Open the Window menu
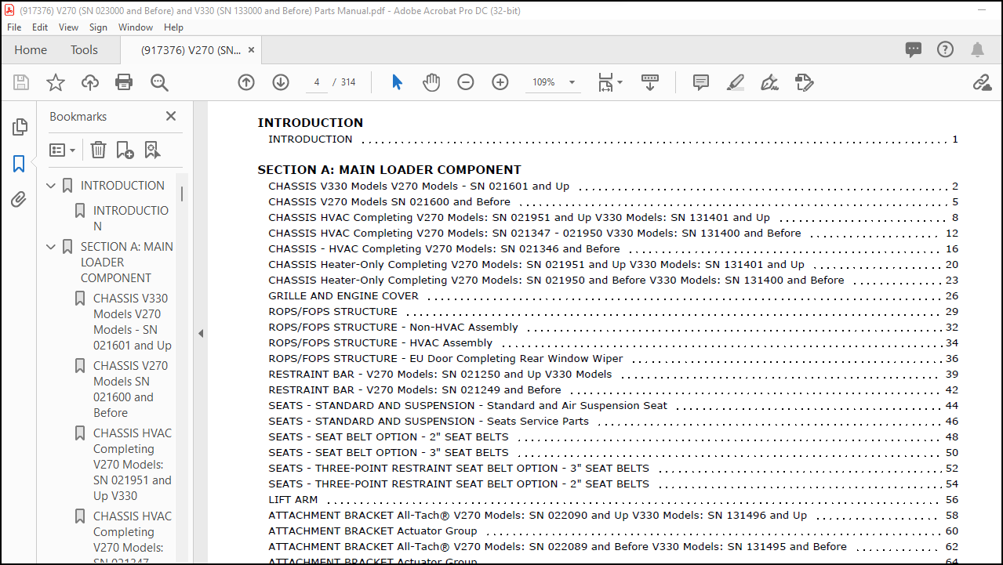Viewport: 1003px width, 565px height. point(136,27)
